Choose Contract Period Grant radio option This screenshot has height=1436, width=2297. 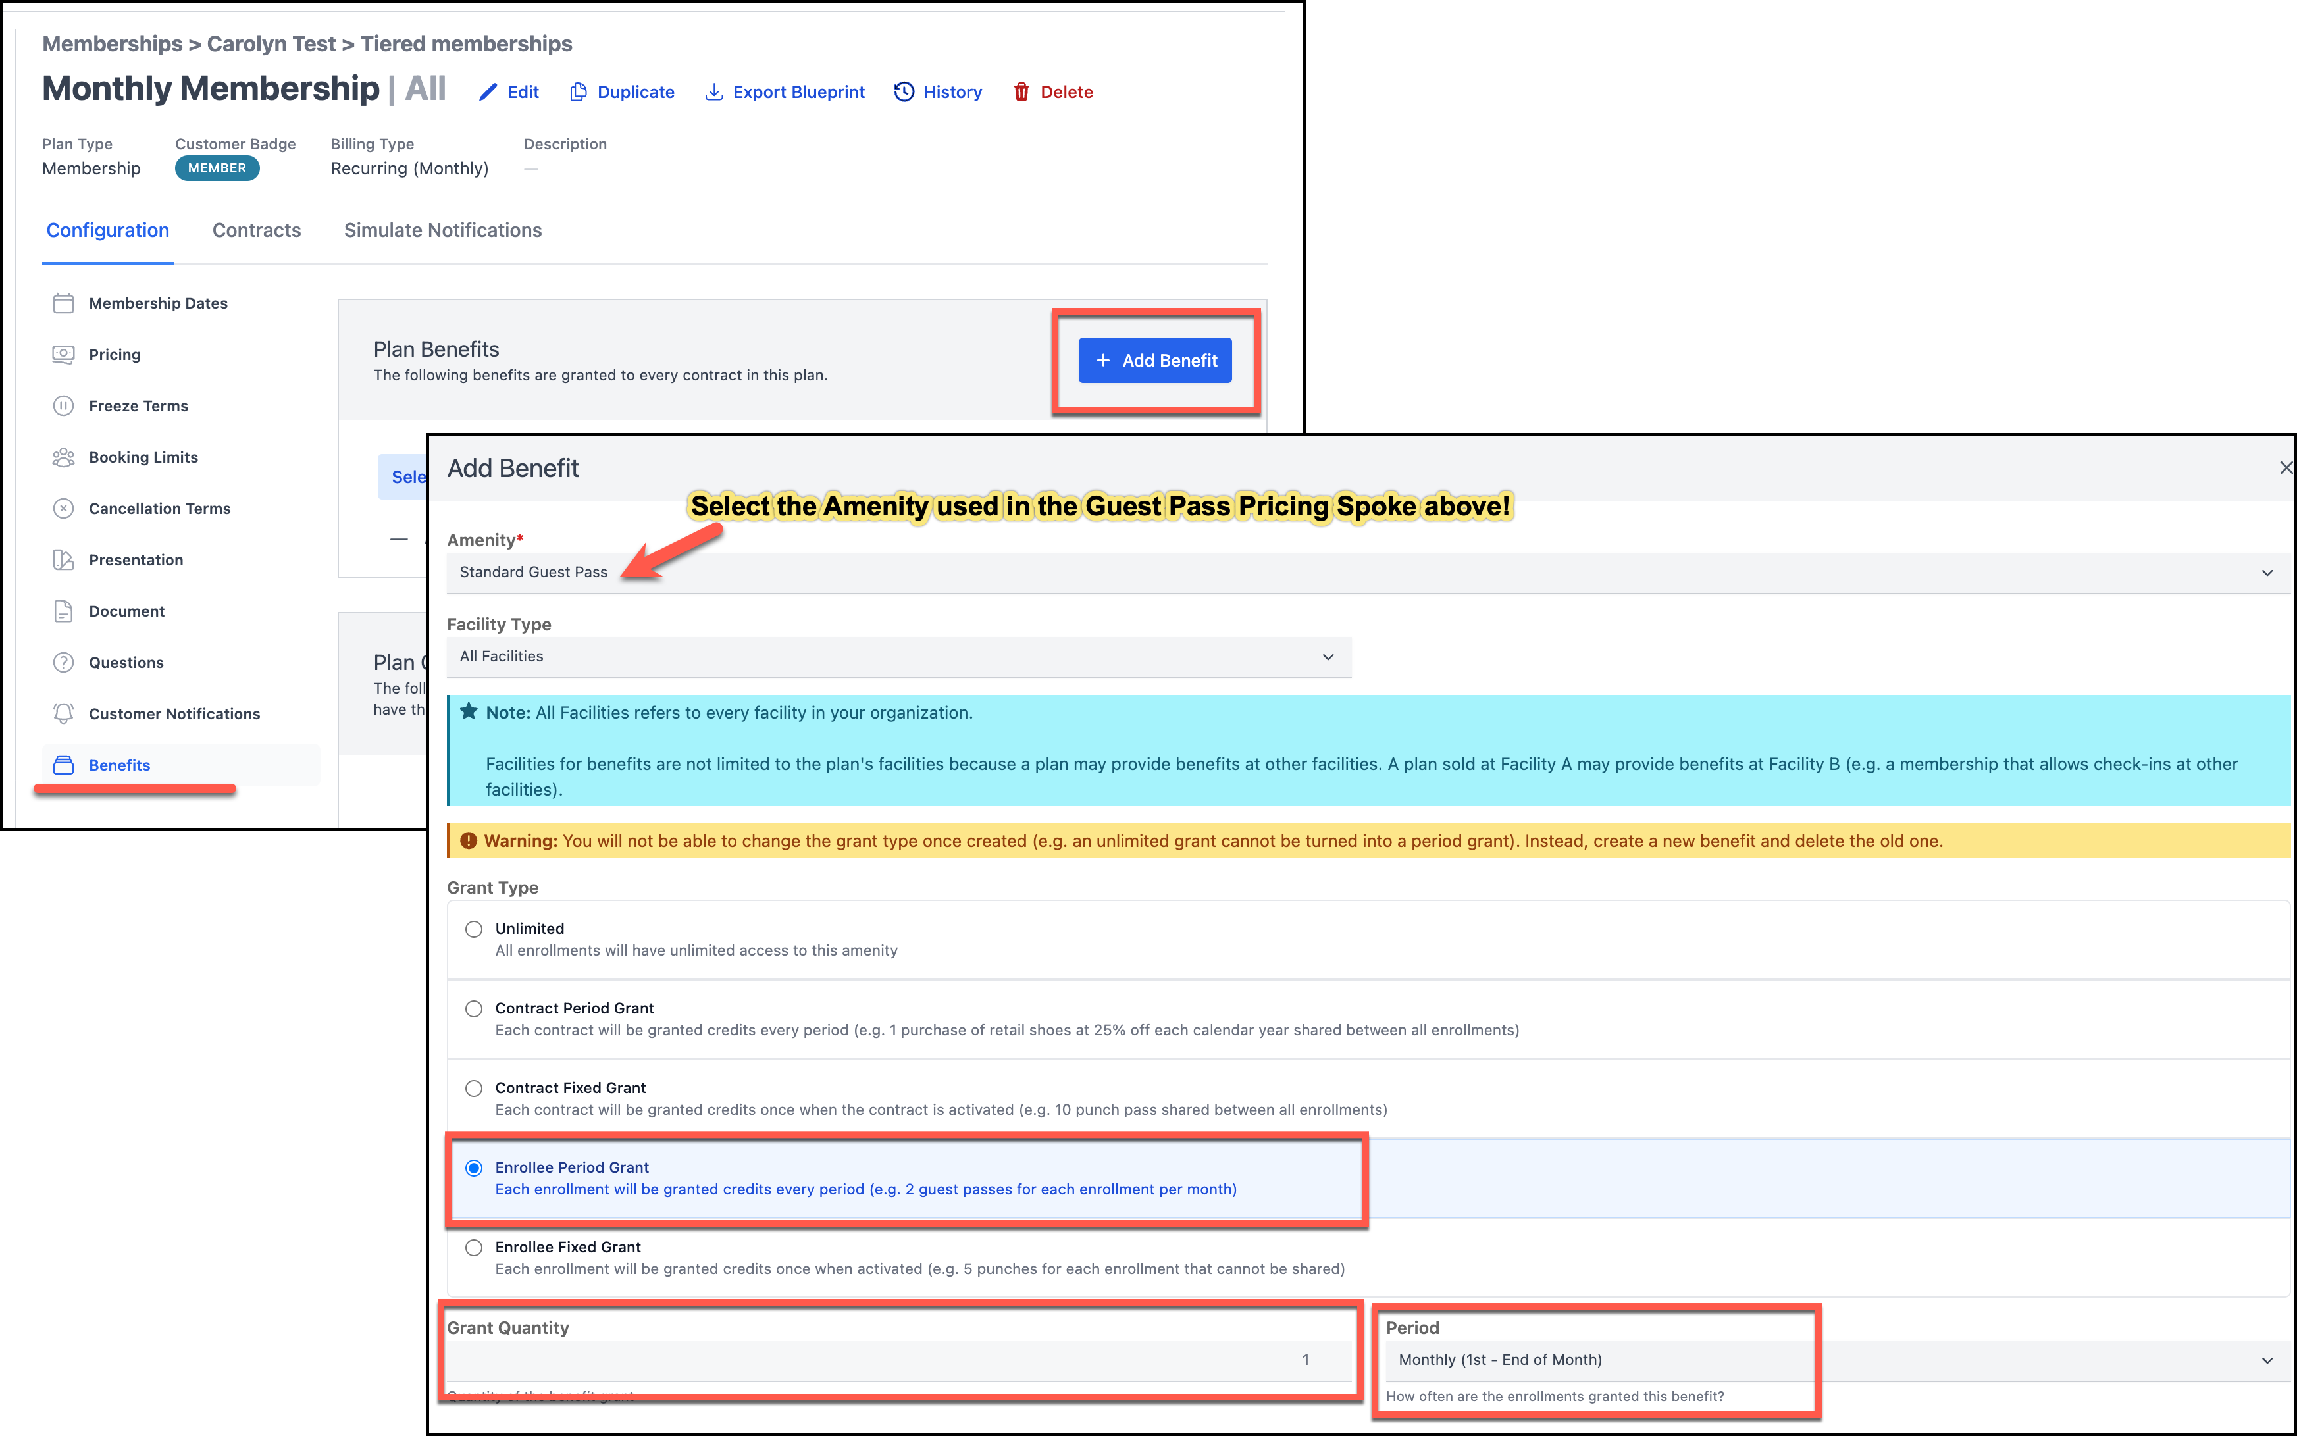[474, 1009]
